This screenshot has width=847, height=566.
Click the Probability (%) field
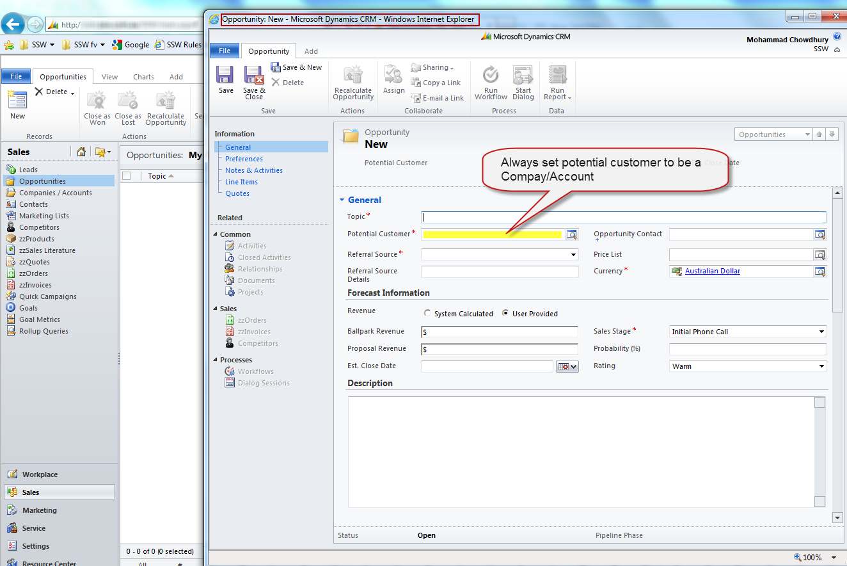[748, 349]
